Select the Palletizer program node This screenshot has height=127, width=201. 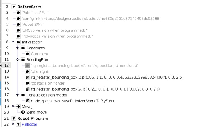(x=29, y=124)
